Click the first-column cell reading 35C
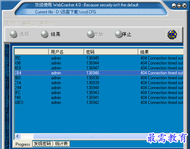The width and height of the screenshot is (190, 149). 18,58
